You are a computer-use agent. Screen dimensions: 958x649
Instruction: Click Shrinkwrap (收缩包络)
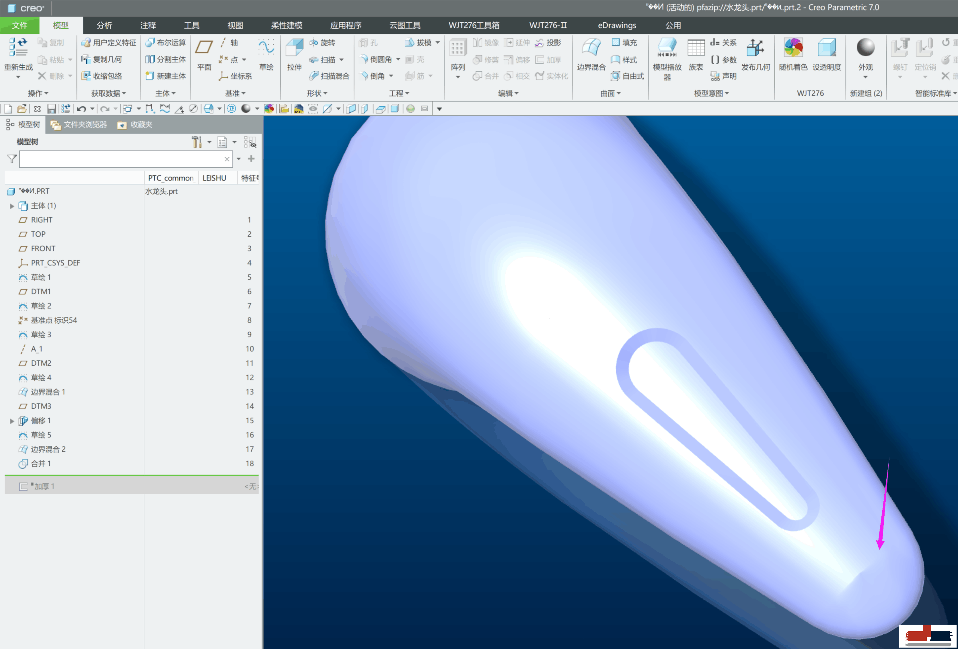102,76
